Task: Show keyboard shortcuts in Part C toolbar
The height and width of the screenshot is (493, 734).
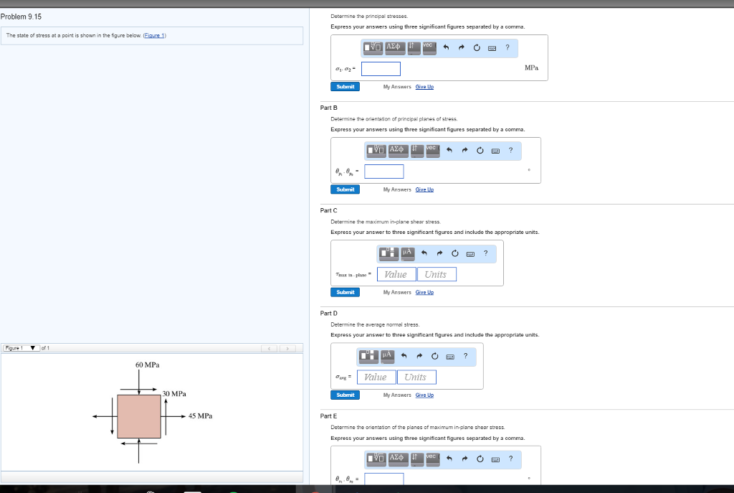Action: point(470,254)
